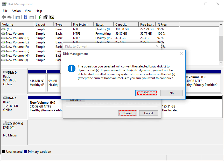The image size is (224, 161).
Task: Select the Volume (G:) partition on Disk 0
Action: pyautogui.click(x=204, y=81)
